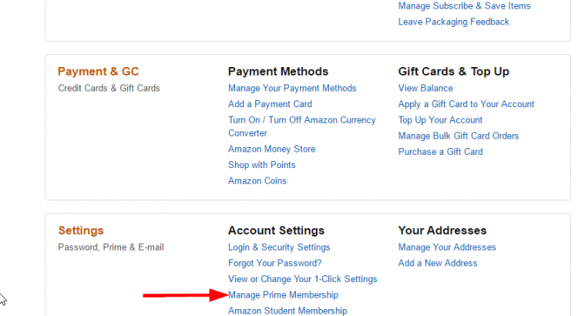Viewport: 578px width, 316px height.
Task: Open Shop with Points
Action: click(x=261, y=165)
